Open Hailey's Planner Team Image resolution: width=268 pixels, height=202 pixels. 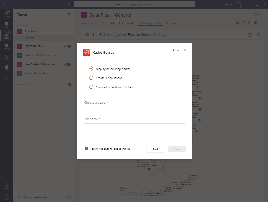click(x=37, y=74)
